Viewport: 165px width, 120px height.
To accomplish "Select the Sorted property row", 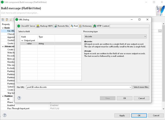I will (8, 87).
